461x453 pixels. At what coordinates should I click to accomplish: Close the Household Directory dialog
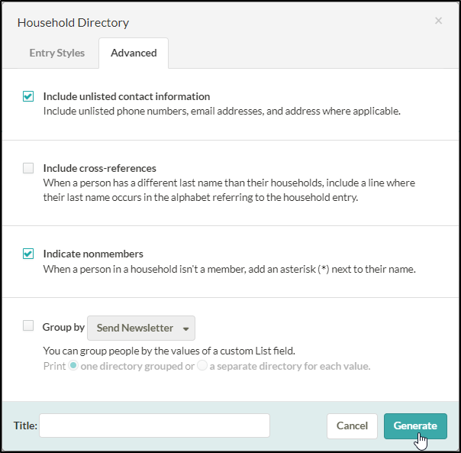[x=438, y=21]
